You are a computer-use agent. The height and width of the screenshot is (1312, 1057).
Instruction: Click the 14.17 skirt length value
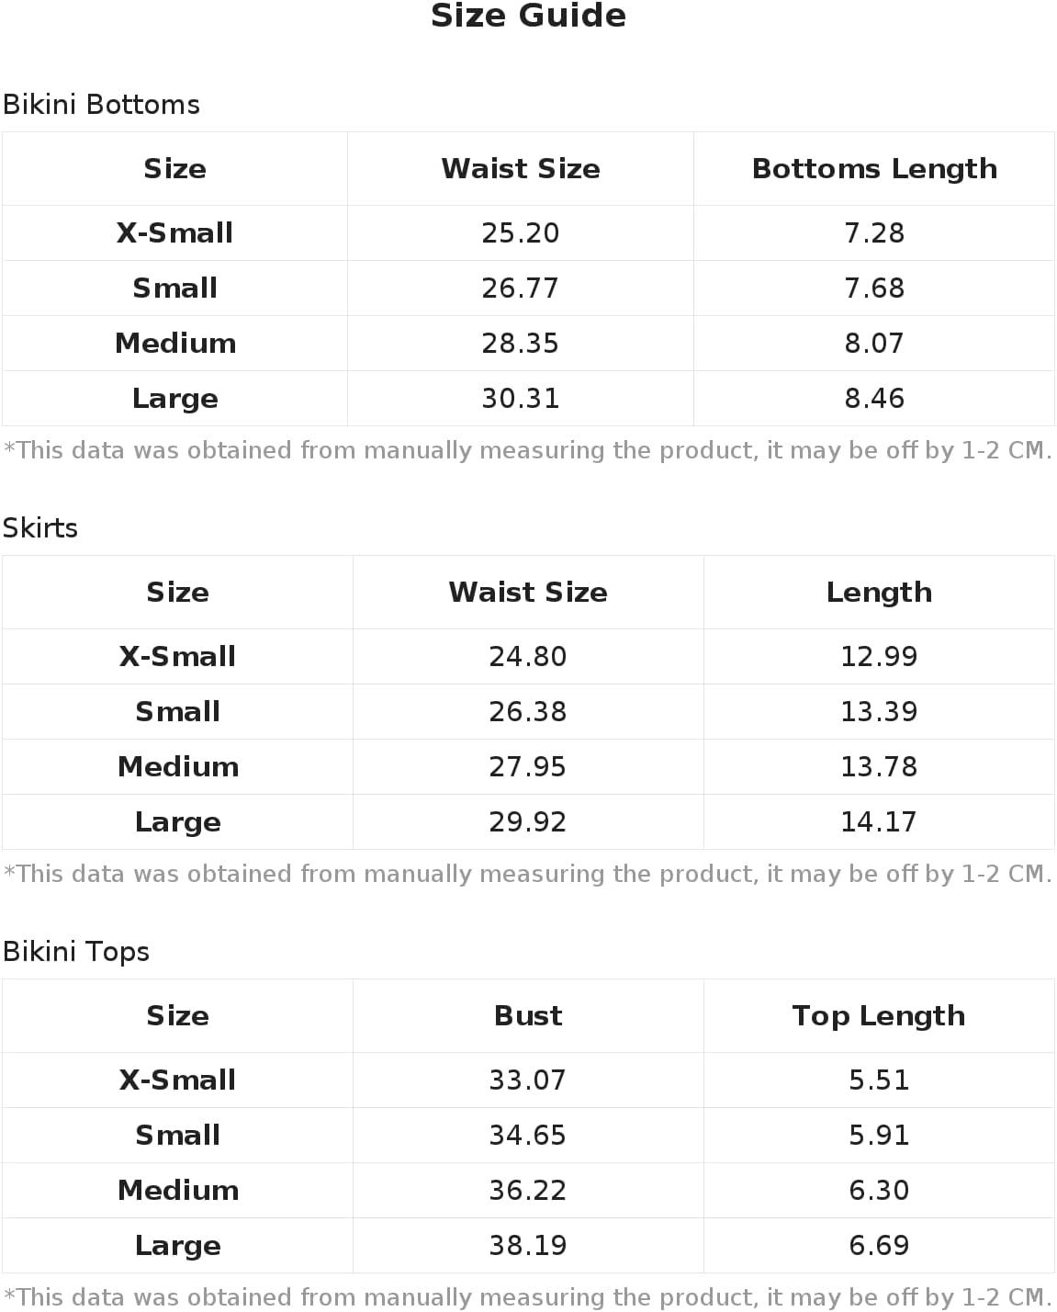pos(879,822)
